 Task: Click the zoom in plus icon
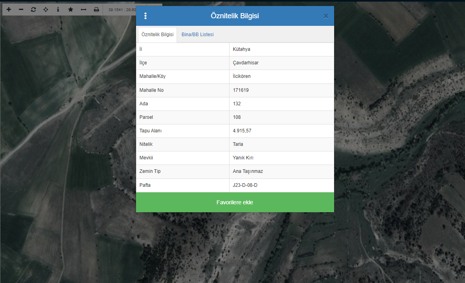click(9, 10)
